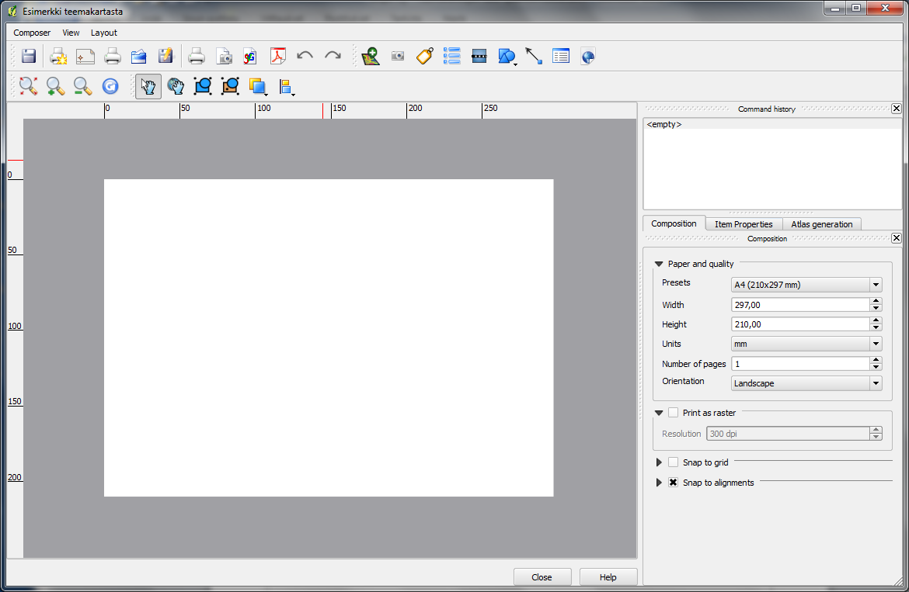Open the Composer menu
Screen dimensions: 909x592
click(32, 33)
